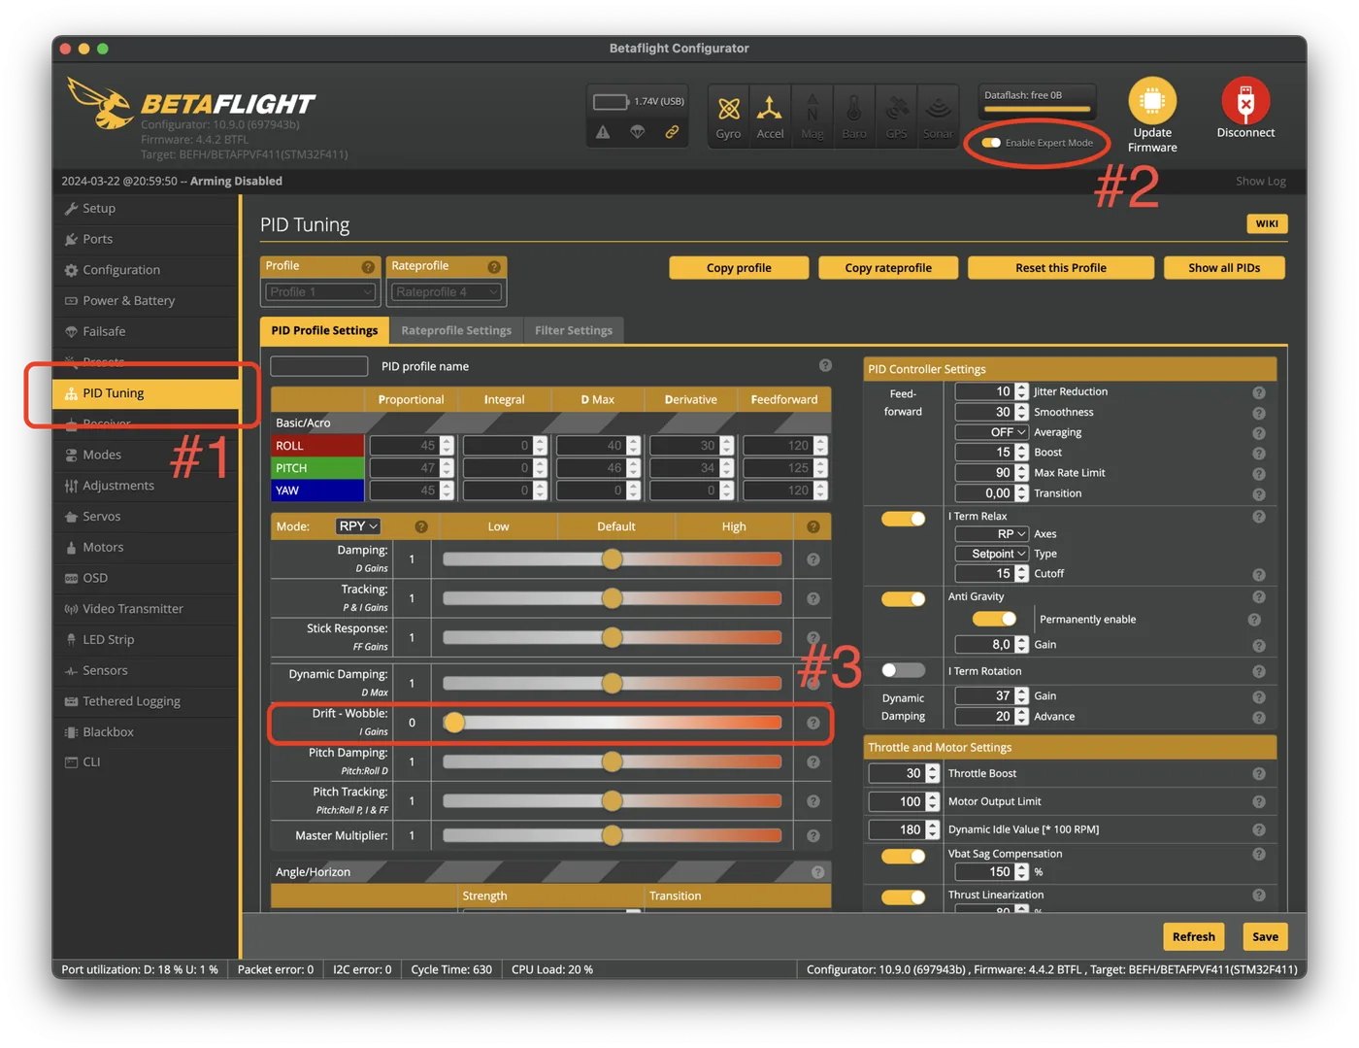Click the warning triangle icon under battery

pyautogui.click(x=603, y=132)
